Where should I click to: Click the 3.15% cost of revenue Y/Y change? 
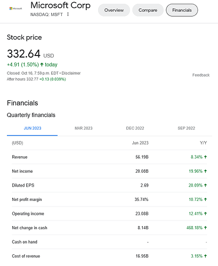(199, 256)
